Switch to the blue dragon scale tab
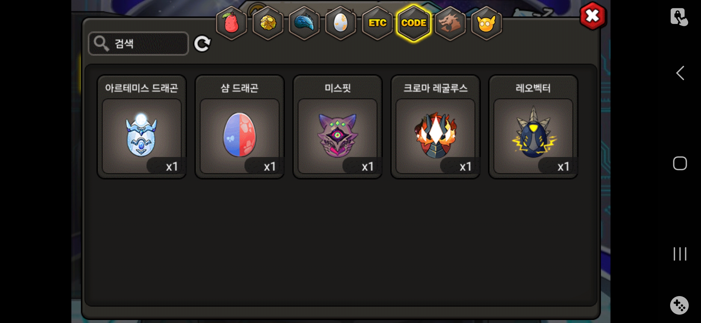701x323 pixels. pos(304,23)
